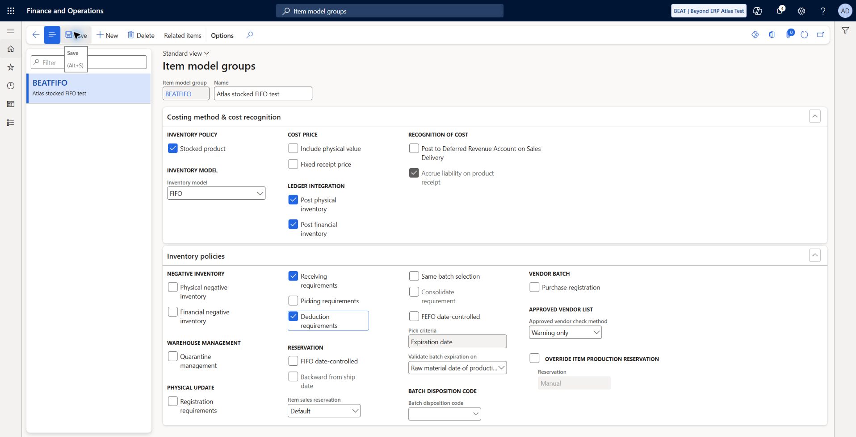Open the Options menu tab
Viewport: 856px width, 437px height.
click(x=222, y=35)
